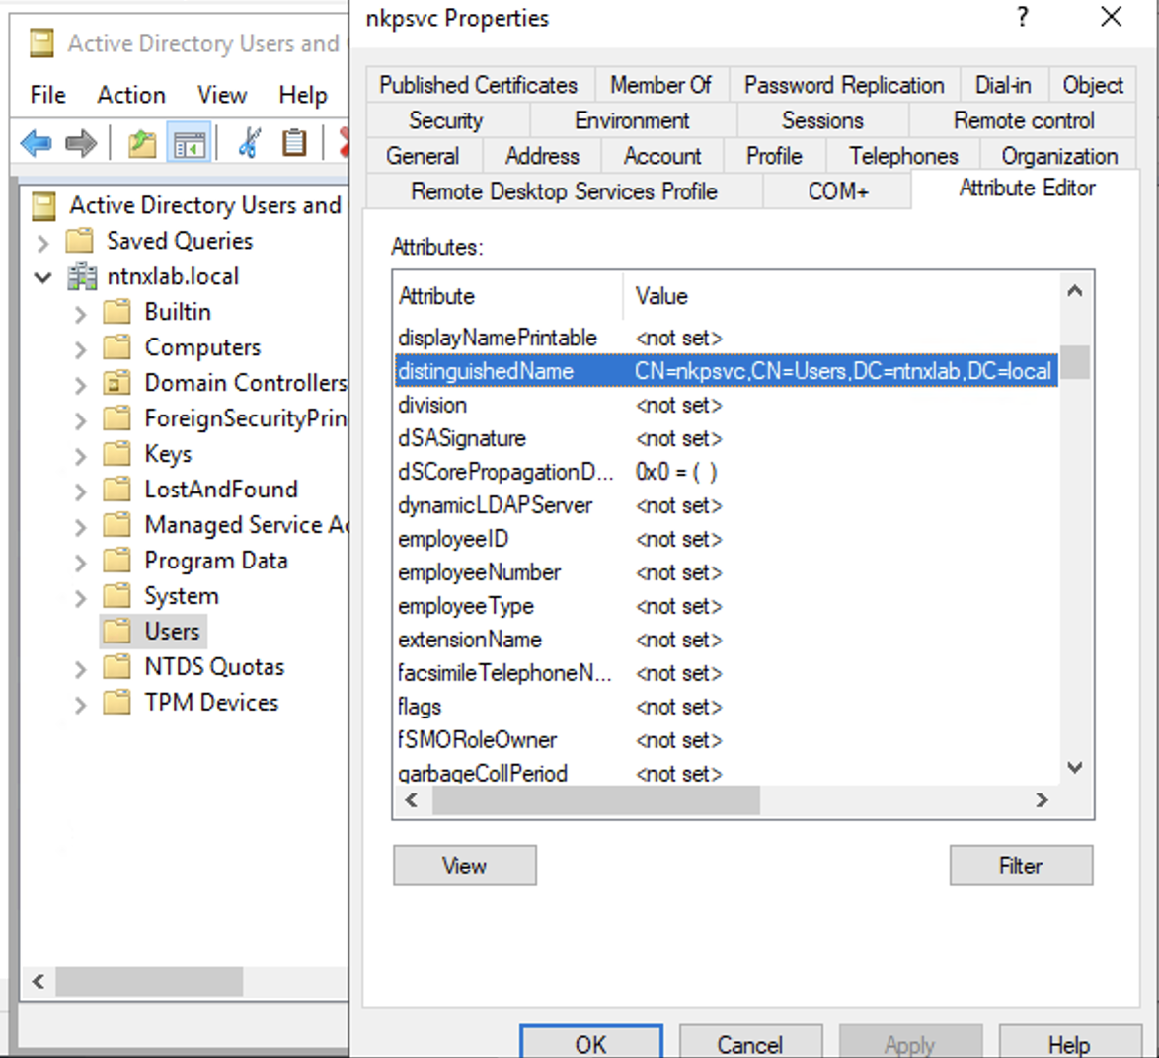Click the horizontal scrollbar thumb in Attributes list
Screen dimensions: 1159x1058
click(595, 800)
